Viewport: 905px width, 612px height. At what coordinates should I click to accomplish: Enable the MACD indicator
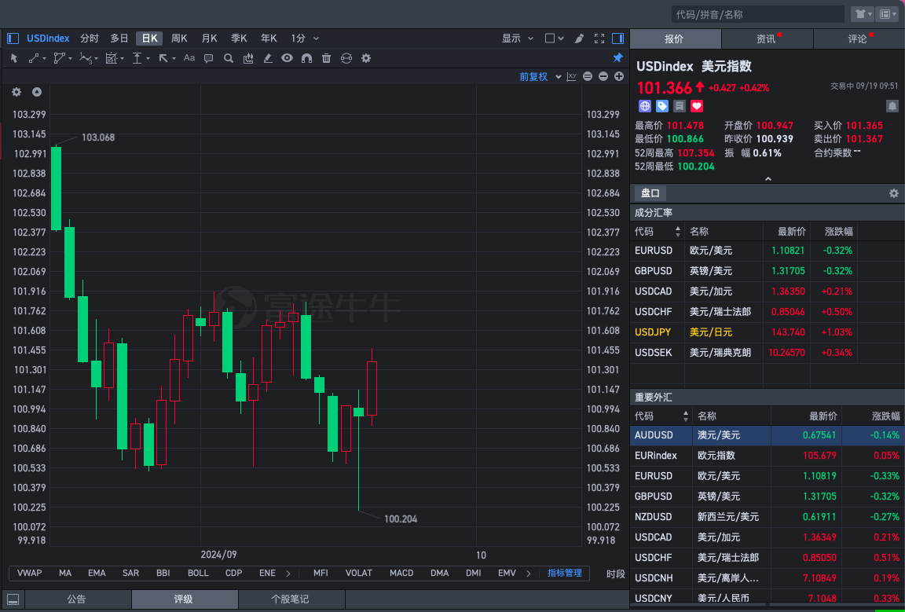click(x=401, y=574)
